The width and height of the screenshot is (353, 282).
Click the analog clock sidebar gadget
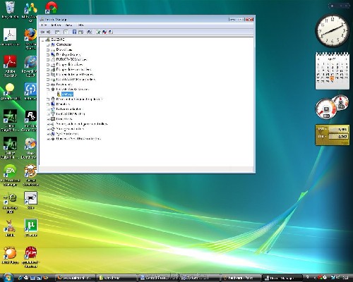[x=333, y=30]
